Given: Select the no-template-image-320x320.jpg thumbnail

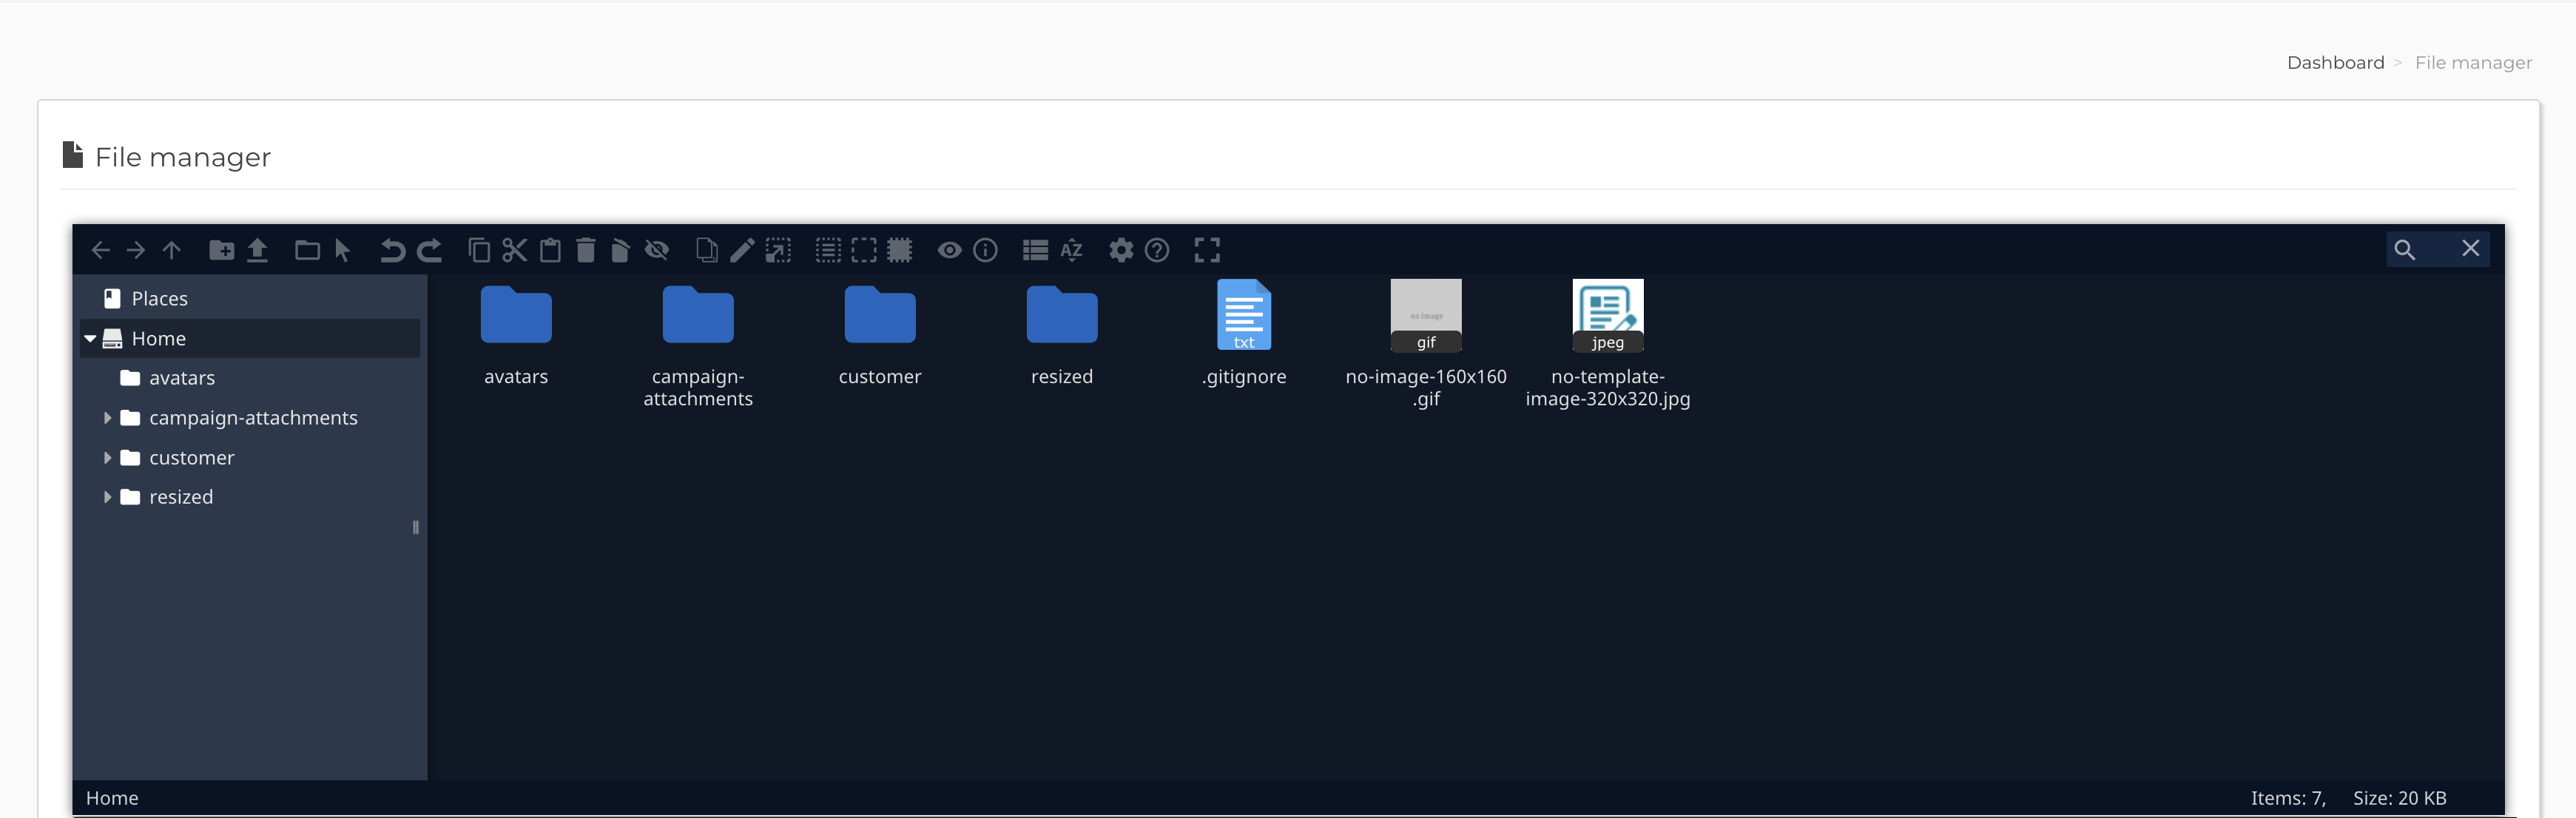Looking at the screenshot, I should 1608,315.
